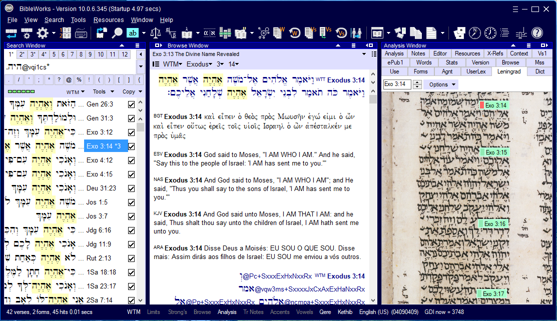Open help via question mark icon
The height and width of the screenshot is (321, 557).
pos(537,33)
